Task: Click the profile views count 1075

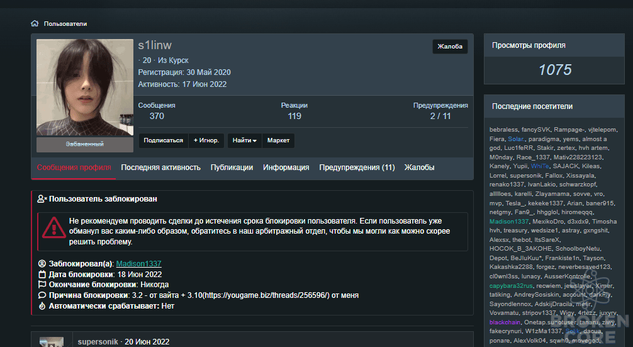Action: click(x=555, y=70)
